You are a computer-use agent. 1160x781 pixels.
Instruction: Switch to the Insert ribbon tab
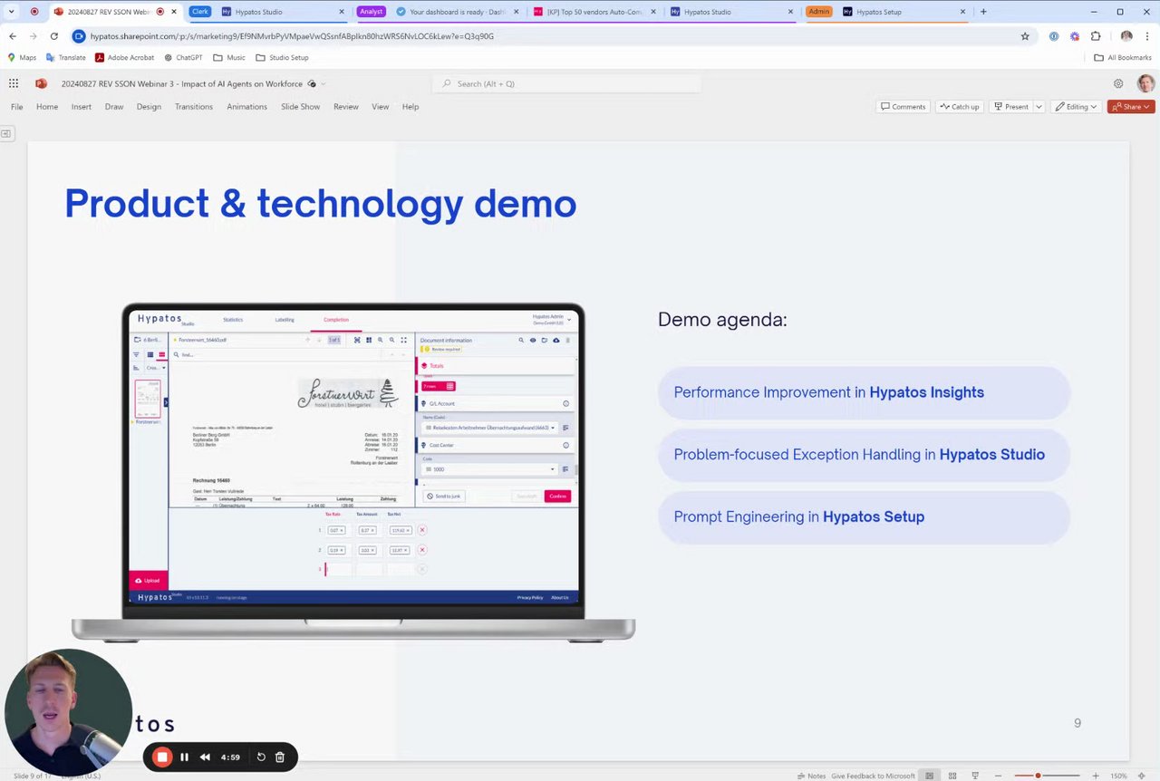[82, 107]
